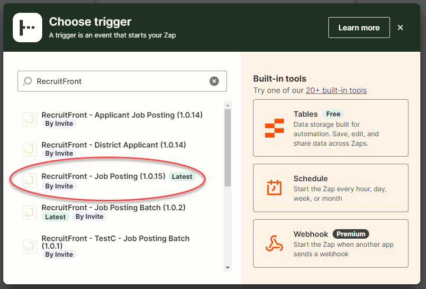This screenshot has width=426, height=289.
Task: Click By Invite badge under TestC Job Posting Batch
Action: point(59,254)
